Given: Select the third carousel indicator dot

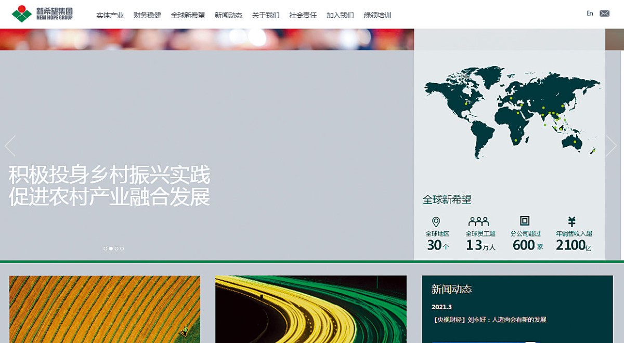Looking at the screenshot, I should (116, 248).
